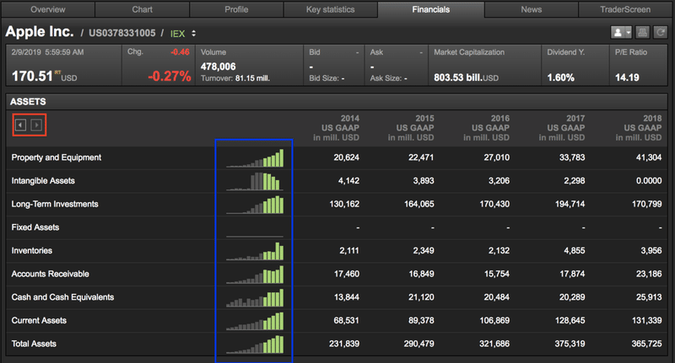Click the Turnover 81.15 mill. text
The image size is (675, 363).
click(235, 78)
